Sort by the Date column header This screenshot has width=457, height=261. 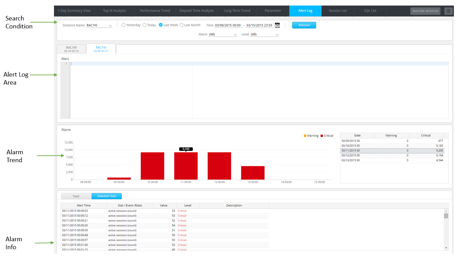[x=357, y=136]
